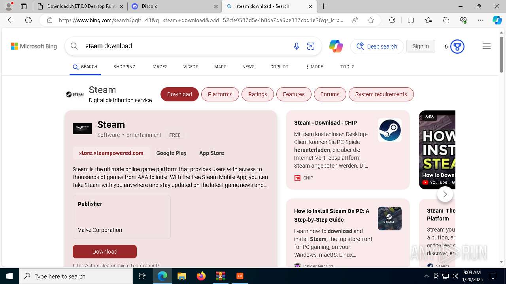Click the browser address bar URL
506x284 pixels.
pos(201,20)
